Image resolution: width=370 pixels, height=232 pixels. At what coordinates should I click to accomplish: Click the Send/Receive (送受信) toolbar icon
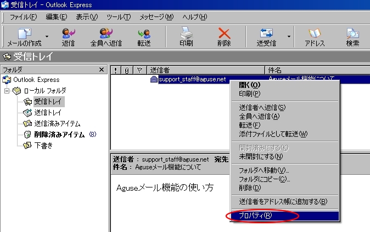coord(266,33)
